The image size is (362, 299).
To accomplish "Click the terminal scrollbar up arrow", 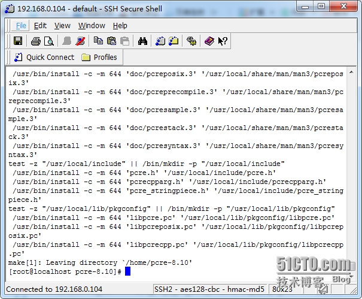I will 351,73.
